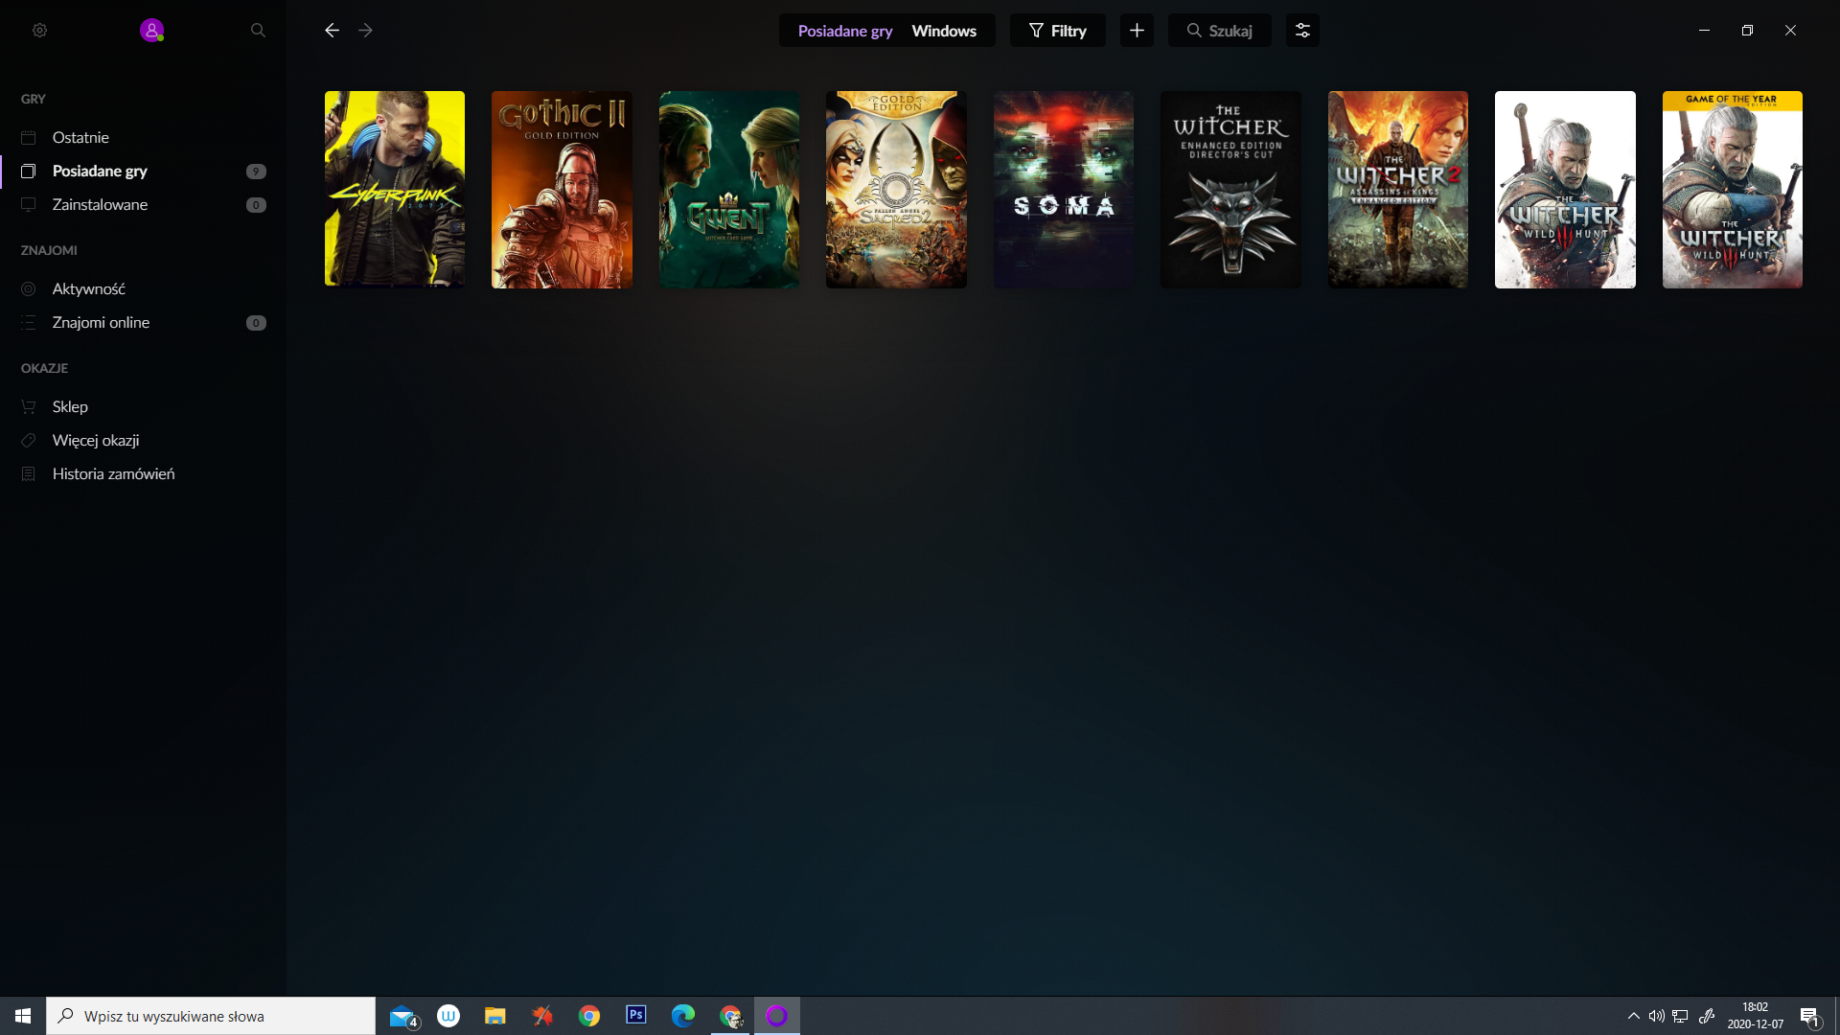The width and height of the screenshot is (1840, 1035).
Task: Open the Sacred 2 Gold Edition cover
Action: 896,190
